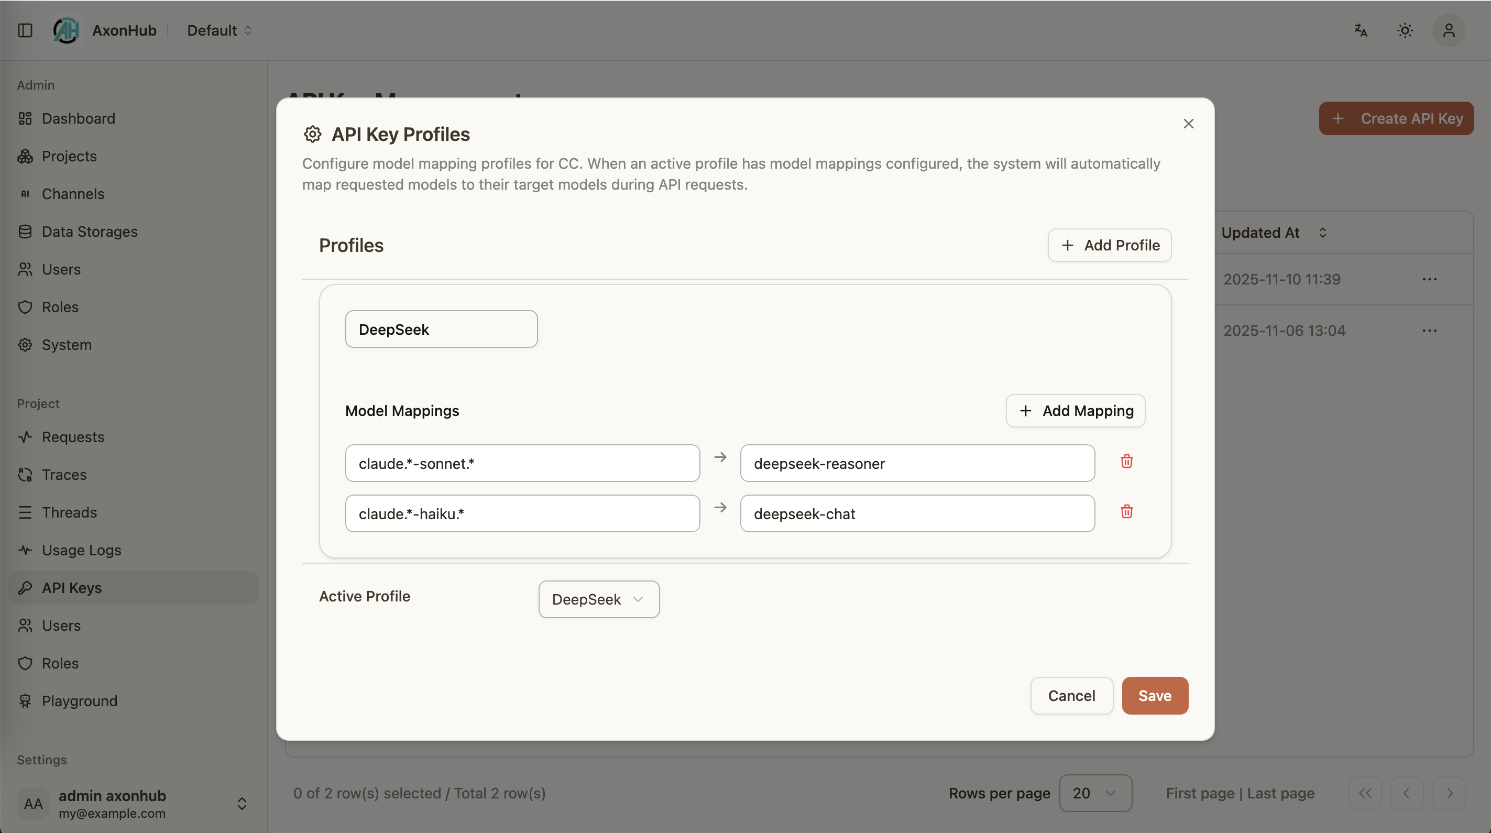
Task: Open Usage Logs in sidebar
Action: coord(81,550)
